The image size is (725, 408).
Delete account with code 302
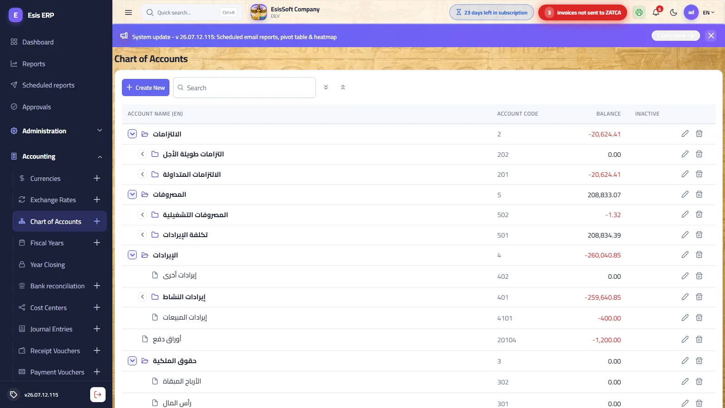[x=699, y=382]
